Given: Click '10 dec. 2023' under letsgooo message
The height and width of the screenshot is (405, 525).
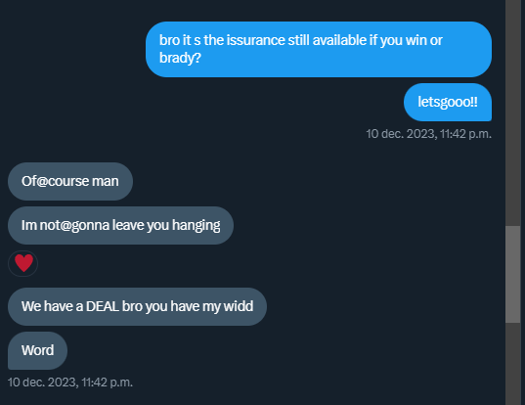Looking at the screenshot, I should click(x=402, y=134).
